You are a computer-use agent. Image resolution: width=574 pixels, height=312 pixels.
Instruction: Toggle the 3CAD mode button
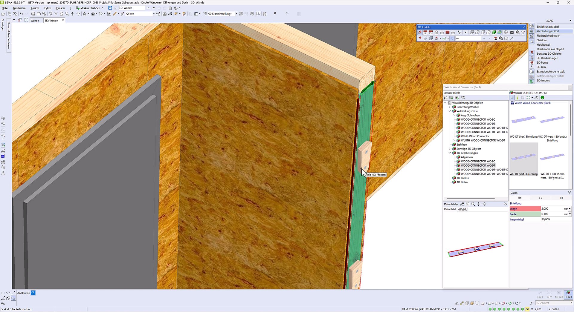tap(568, 294)
